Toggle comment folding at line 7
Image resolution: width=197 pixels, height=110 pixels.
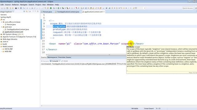click(45, 21)
